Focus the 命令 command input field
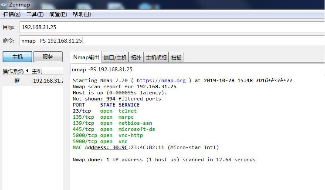 (172, 41)
